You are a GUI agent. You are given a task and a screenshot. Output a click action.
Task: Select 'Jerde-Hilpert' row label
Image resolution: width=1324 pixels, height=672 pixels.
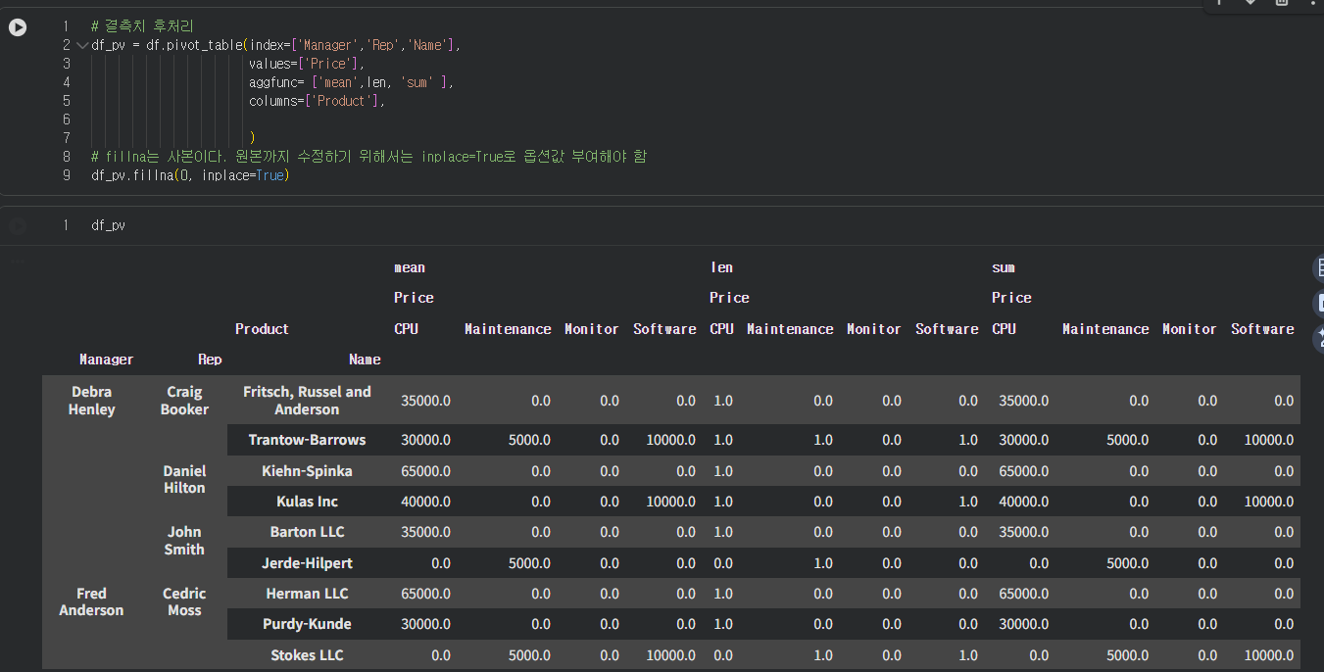[307, 563]
